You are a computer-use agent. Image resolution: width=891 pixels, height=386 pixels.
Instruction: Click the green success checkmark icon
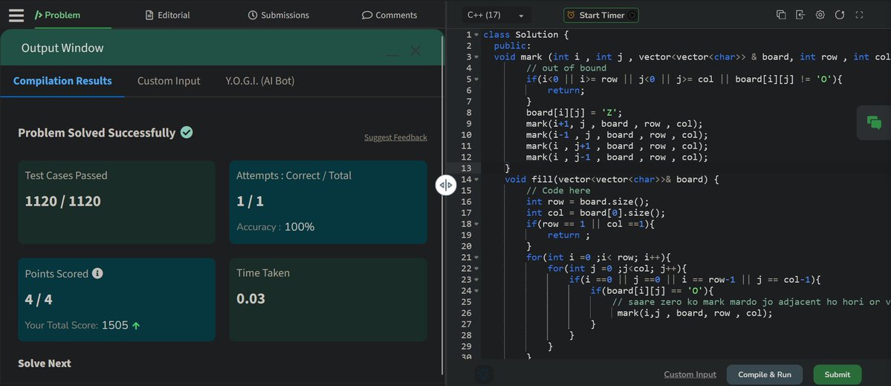[187, 132]
